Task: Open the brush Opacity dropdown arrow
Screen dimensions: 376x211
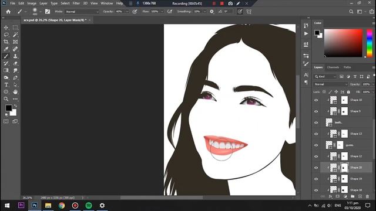Action: tap(127, 12)
